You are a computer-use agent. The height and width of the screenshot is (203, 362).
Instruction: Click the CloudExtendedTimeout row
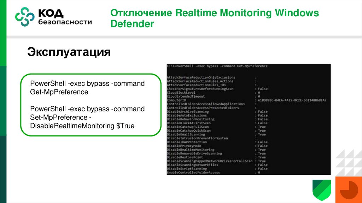214,96
